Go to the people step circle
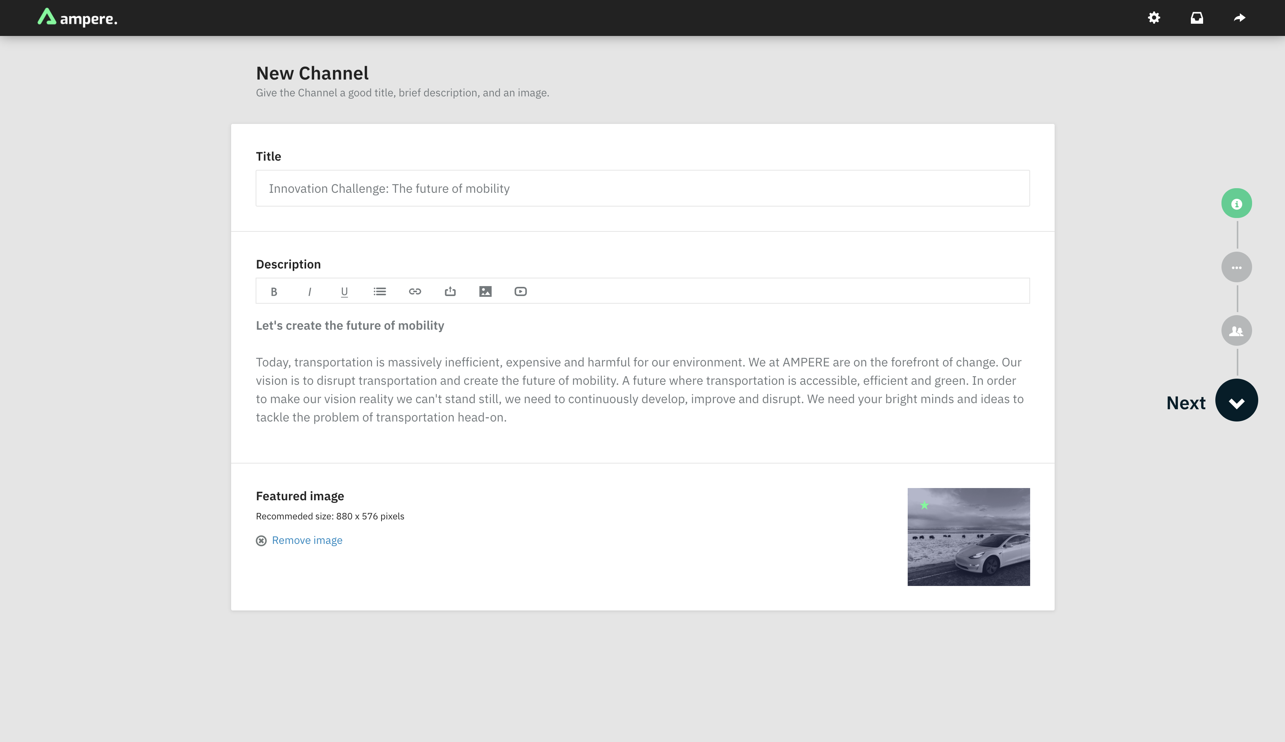1285x742 pixels. click(1236, 331)
